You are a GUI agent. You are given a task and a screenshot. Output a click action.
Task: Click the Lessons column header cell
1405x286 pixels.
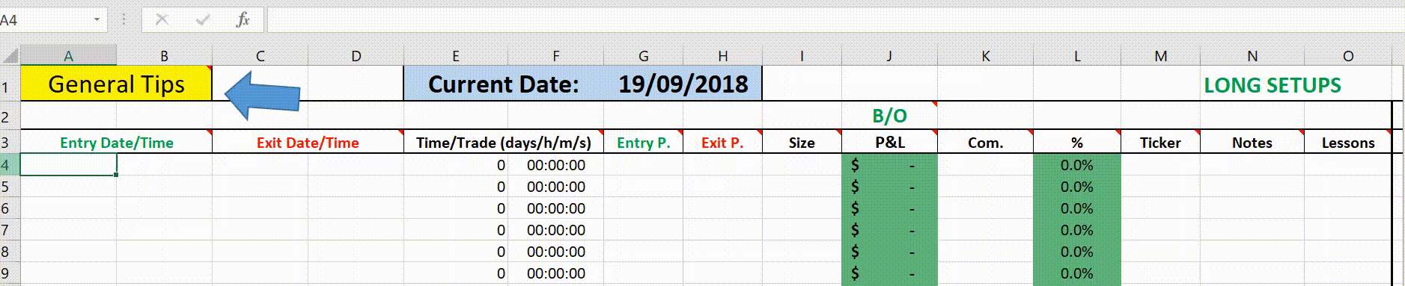(x=1347, y=143)
